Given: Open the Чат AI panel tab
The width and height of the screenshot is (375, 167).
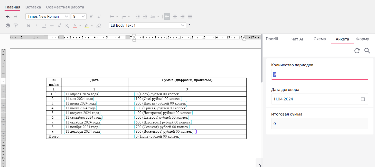Looking at the screenshot, I should [297, 39].
